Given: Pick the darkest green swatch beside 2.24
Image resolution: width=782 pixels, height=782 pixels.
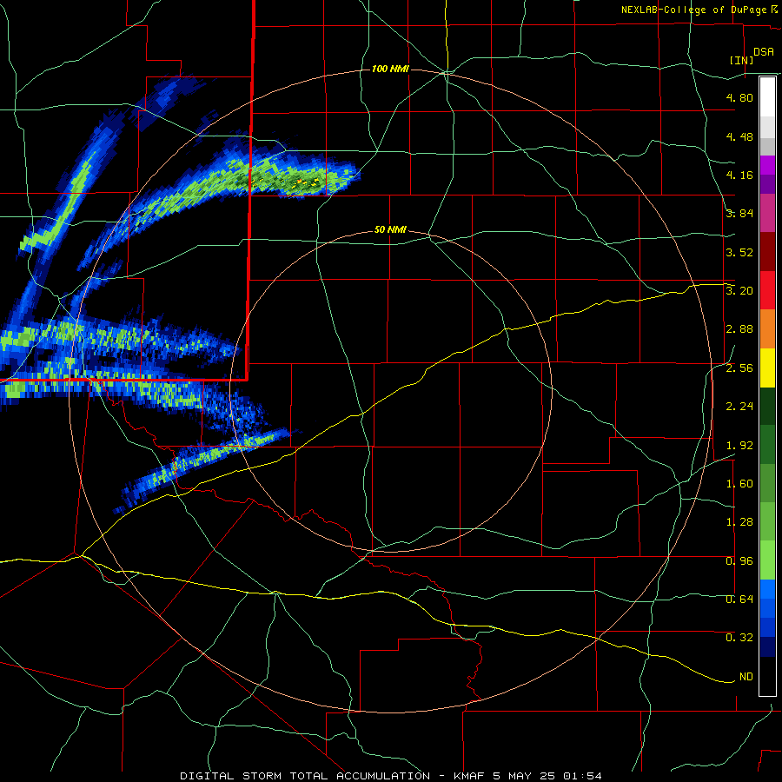Looking at the screenshot, I should (767, 407).
